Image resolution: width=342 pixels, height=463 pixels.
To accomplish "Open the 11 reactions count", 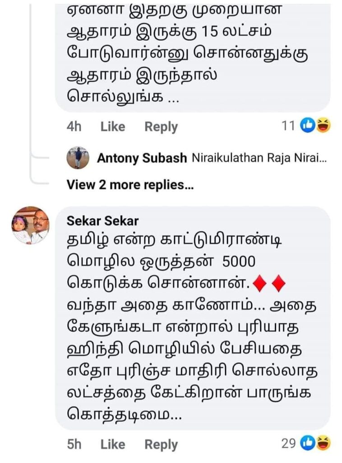I will [288, 126].
